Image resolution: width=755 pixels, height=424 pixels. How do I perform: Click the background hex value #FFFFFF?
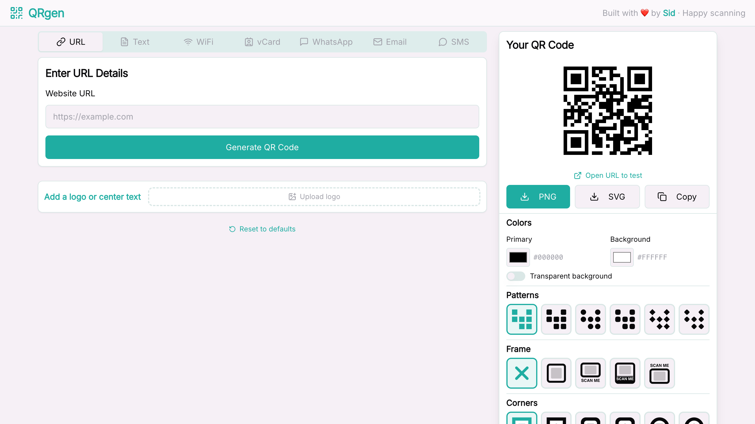click(x=652, y=257)
